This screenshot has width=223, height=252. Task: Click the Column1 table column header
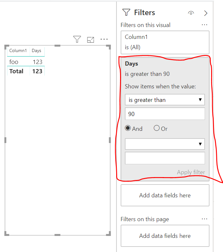(x=18, y=51)
